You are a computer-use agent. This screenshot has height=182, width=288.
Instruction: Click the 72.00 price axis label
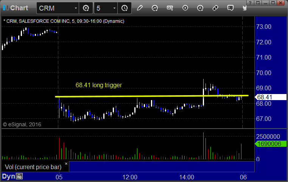(x=264, y=42)
